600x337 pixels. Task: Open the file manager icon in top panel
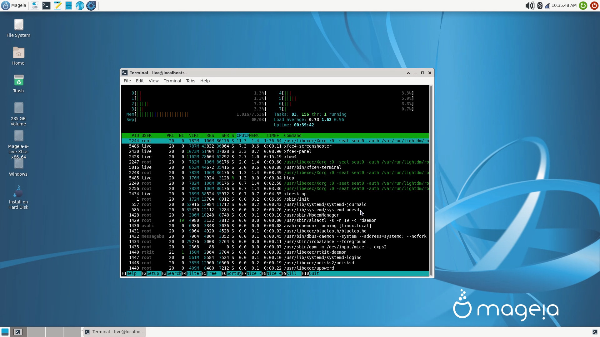tap(69, 5)
